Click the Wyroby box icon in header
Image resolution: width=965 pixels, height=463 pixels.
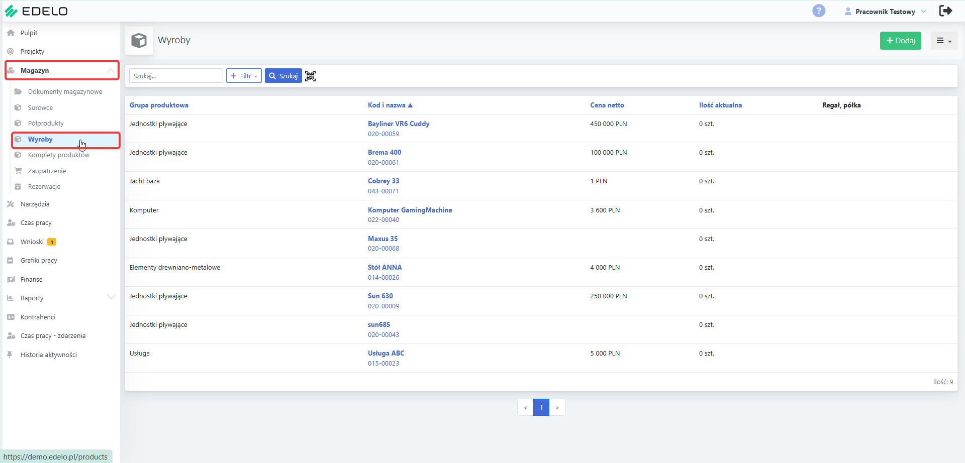click(139, 40)
